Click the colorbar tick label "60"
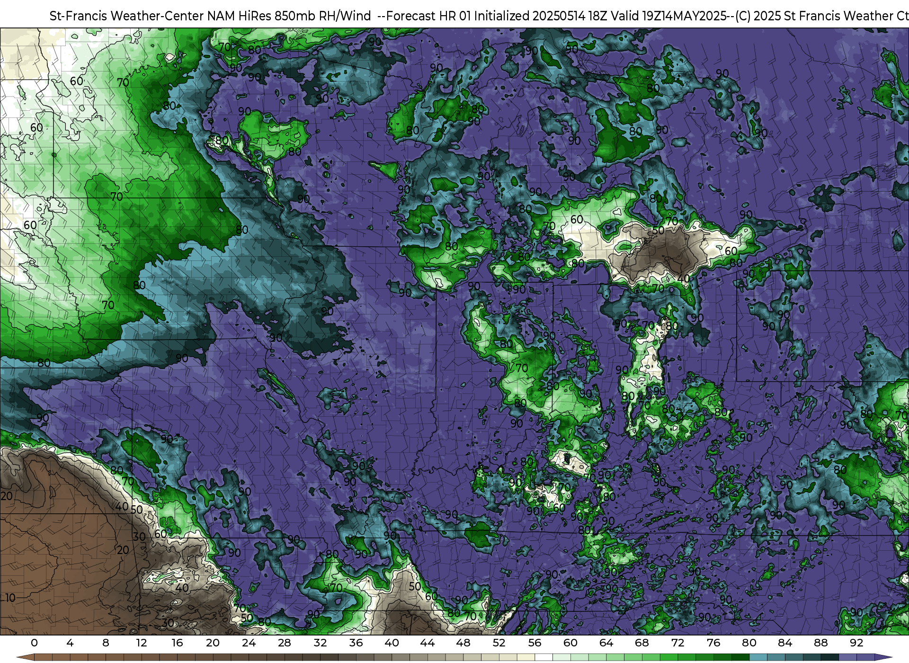This screenshot has width=909, height=663. 570,643
